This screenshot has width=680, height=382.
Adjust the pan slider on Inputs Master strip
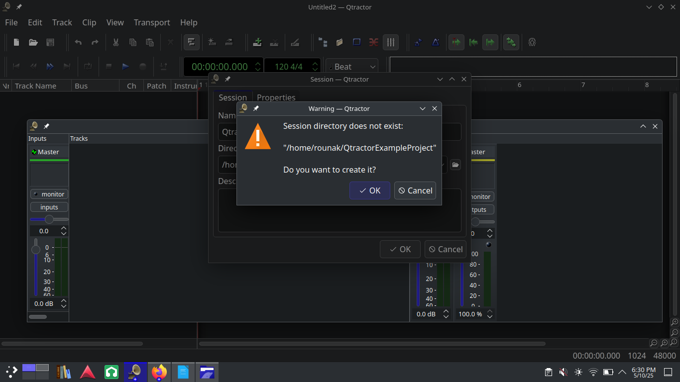click(x=49, y=219)
